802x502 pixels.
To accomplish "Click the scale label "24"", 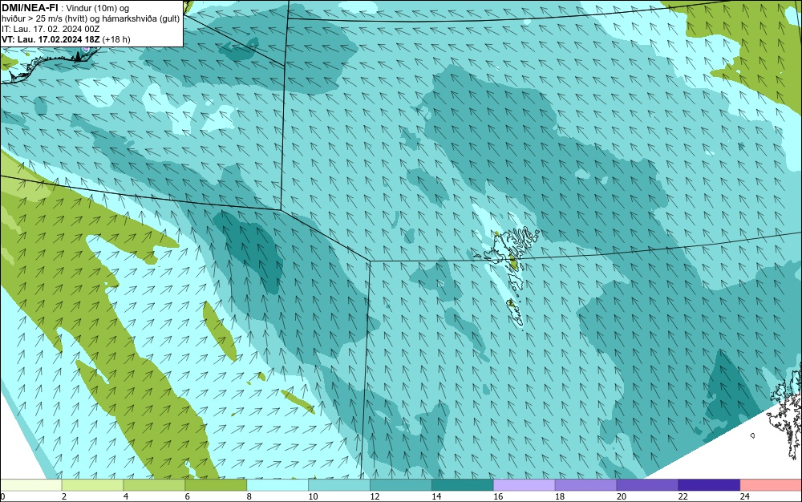I will pos(745,496).
